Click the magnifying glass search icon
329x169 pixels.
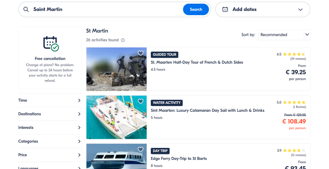(x=26, y=10)
